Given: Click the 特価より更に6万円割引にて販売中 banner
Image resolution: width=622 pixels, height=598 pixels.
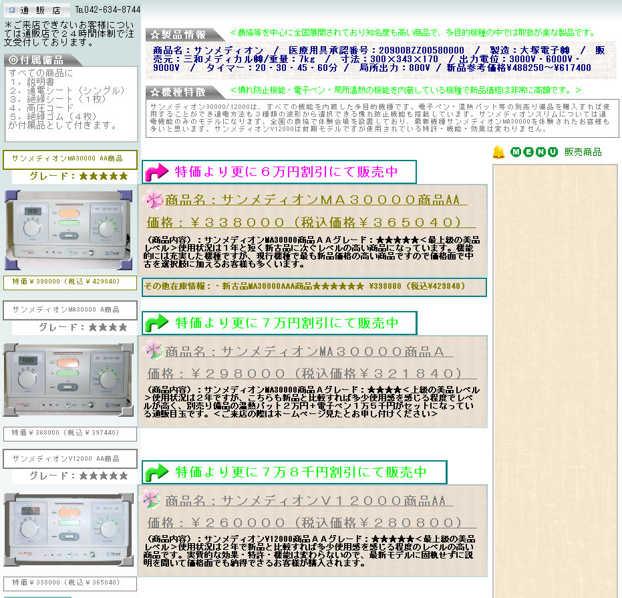Looking at the screenshot, I should pos(279,172).
